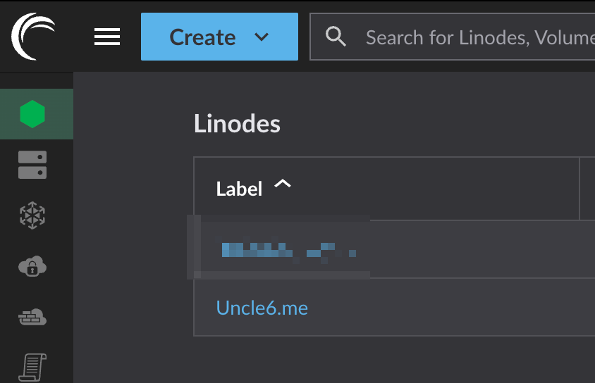Select the first Linode table row
The height and width of the screenshot is (383, 595).
(479, 249)
